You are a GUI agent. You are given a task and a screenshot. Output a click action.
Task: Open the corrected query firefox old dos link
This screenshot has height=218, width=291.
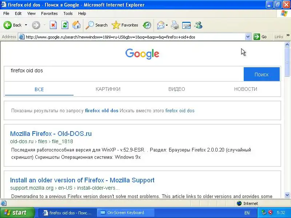(101, 111)
